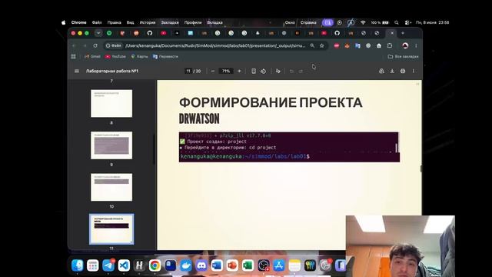Image resolution: width=492 pixels, height=277 pixels.
Task: Open the Chrome extensions puzzle icon
Action: pos(390,45)
